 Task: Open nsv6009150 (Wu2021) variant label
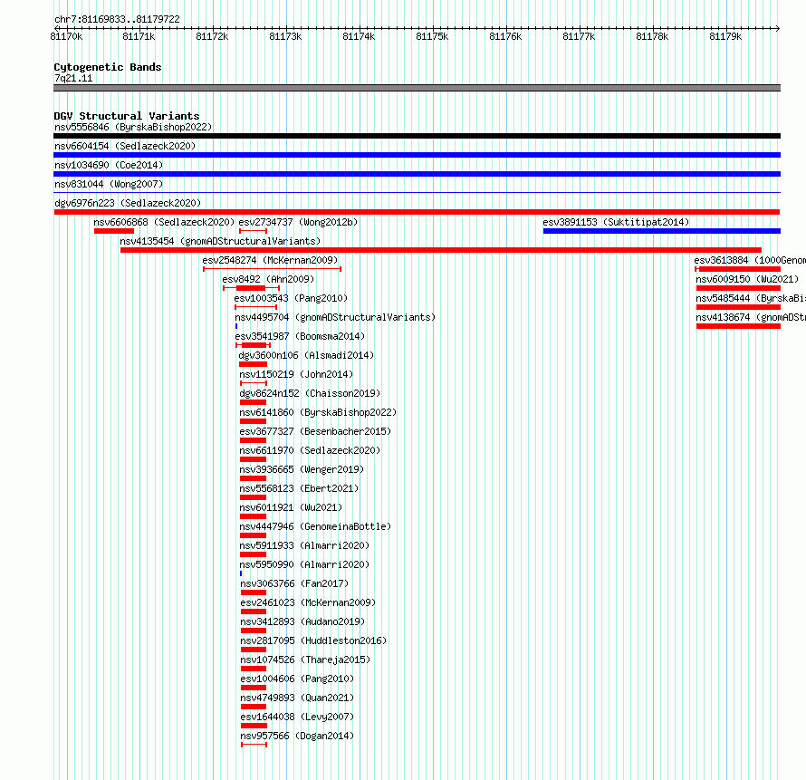coord(747,279)
